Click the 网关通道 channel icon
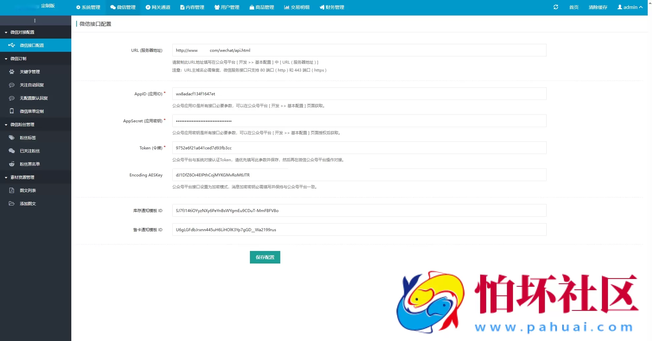 click(x=148, y=7)
